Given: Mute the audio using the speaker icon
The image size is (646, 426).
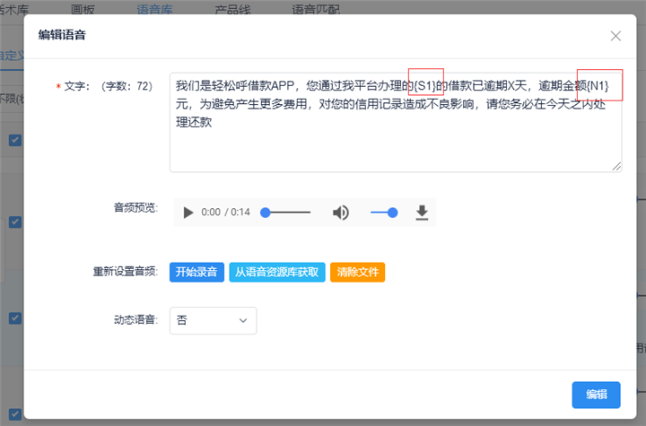Looking at the screenshot, I should pyautogui.click(x=341, y=213).
